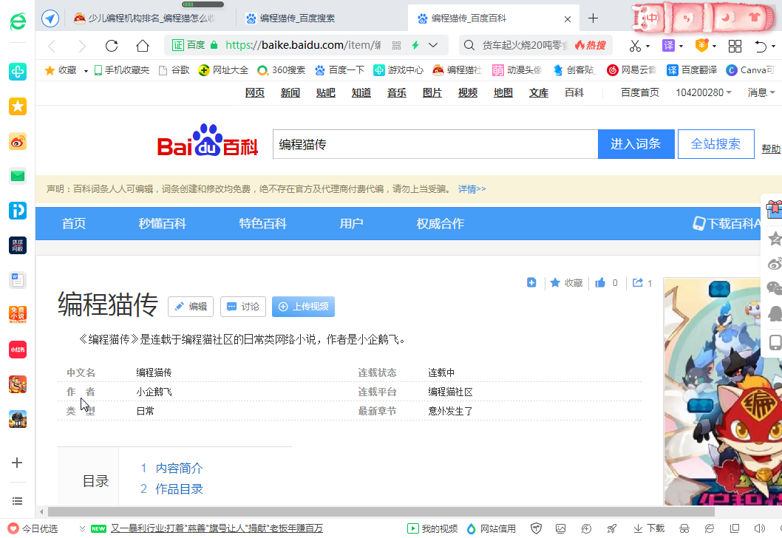Open the 首页 nav menu item
Screen dimensions: 782x538
click(x=74, y=223)
